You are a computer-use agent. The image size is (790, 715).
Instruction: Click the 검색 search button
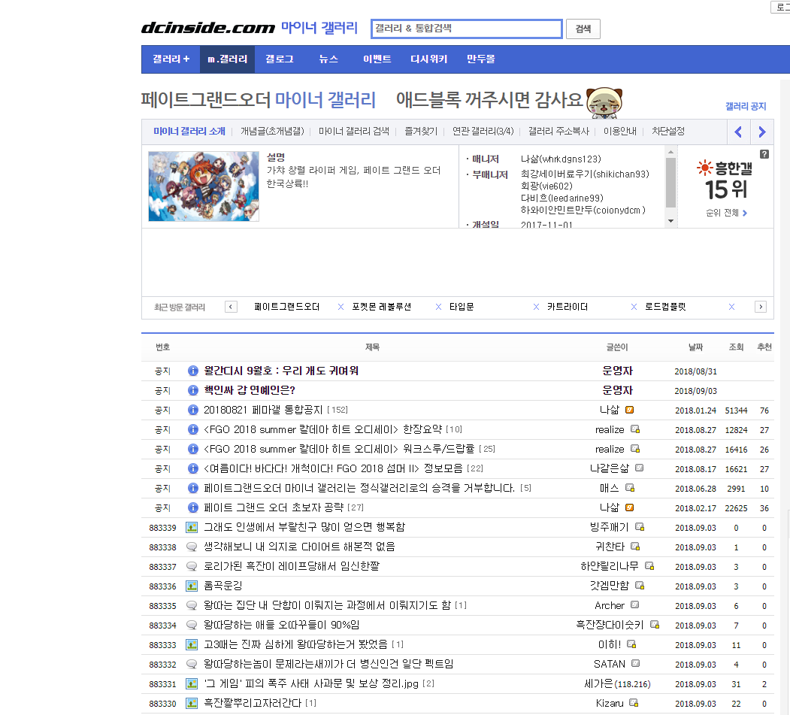(583, 29)
